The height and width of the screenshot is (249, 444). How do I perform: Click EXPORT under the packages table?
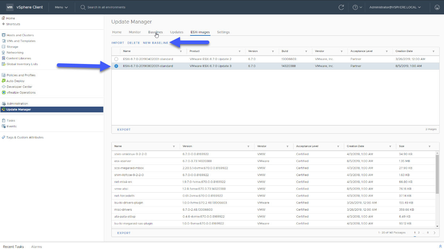(x=124, y=233)
